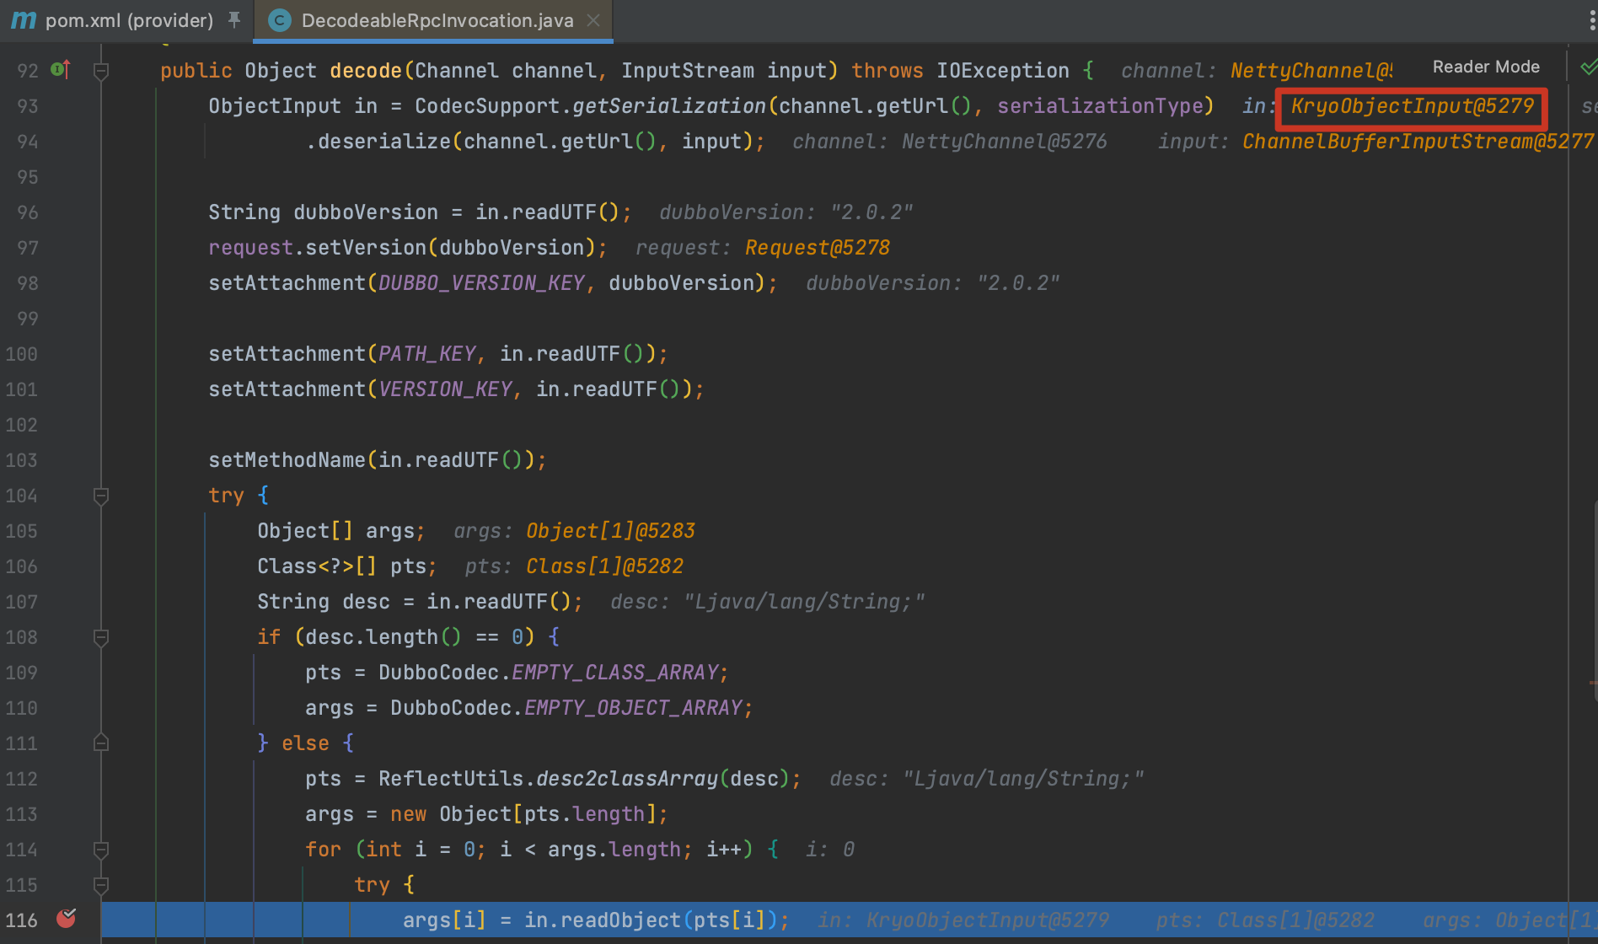The image size is (1598, 944).
Task: Click the DUBBO_VERSION_KEY constant
Action: tap(481, 283)
